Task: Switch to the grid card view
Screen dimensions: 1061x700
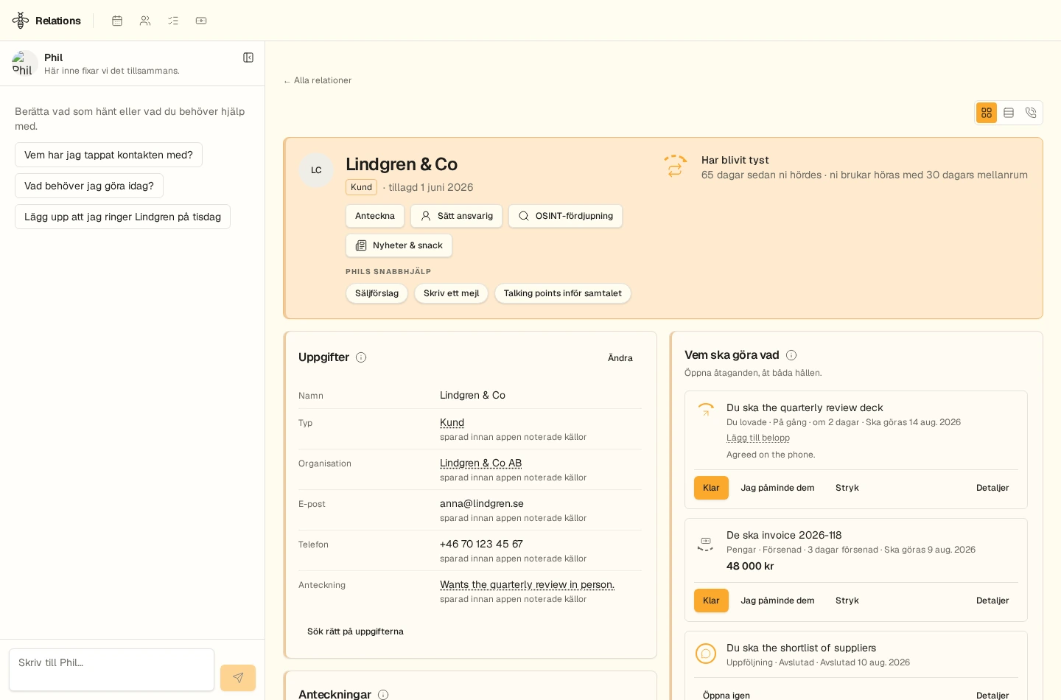Action: [x=987, y=113]
